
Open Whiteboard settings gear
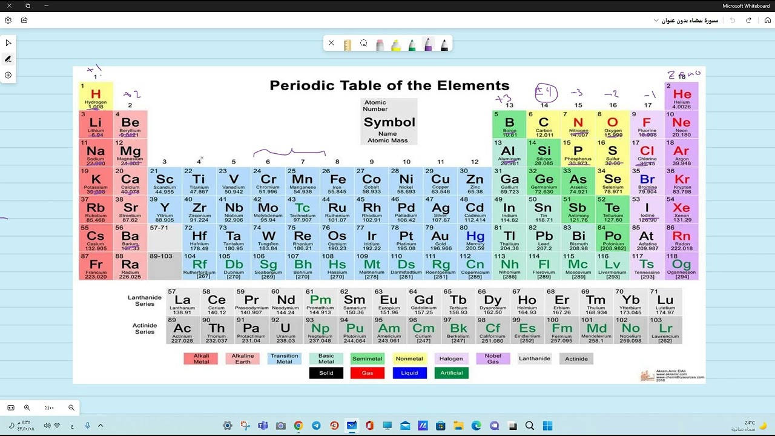[8, 20]
